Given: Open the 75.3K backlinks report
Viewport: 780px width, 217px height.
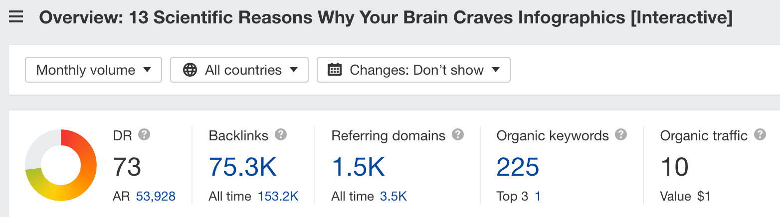Looking at the screenshot, I should click(242, 167).
